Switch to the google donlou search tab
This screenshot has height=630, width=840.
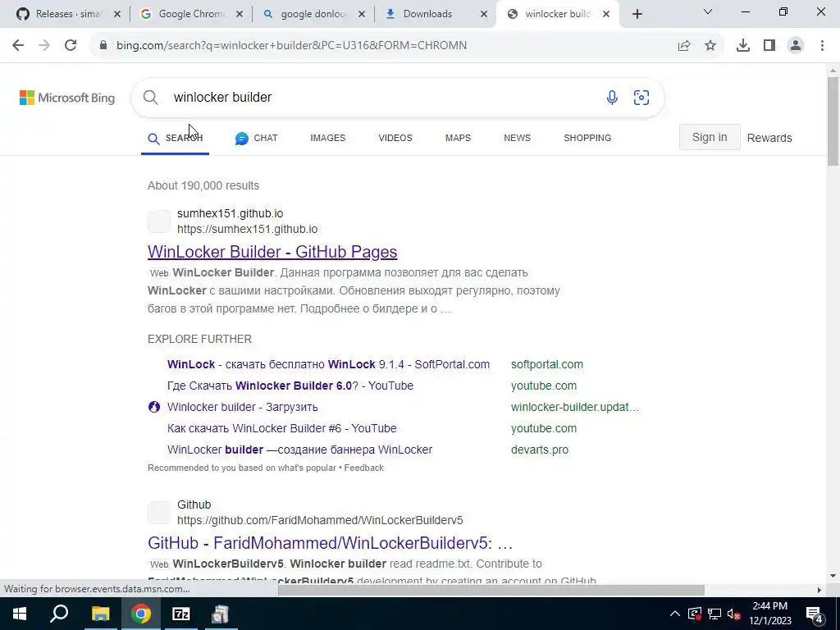click(313, 15)
